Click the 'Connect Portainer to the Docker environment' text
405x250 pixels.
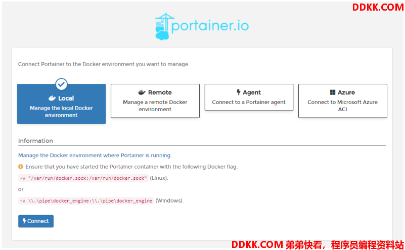[x=104, y=64]
